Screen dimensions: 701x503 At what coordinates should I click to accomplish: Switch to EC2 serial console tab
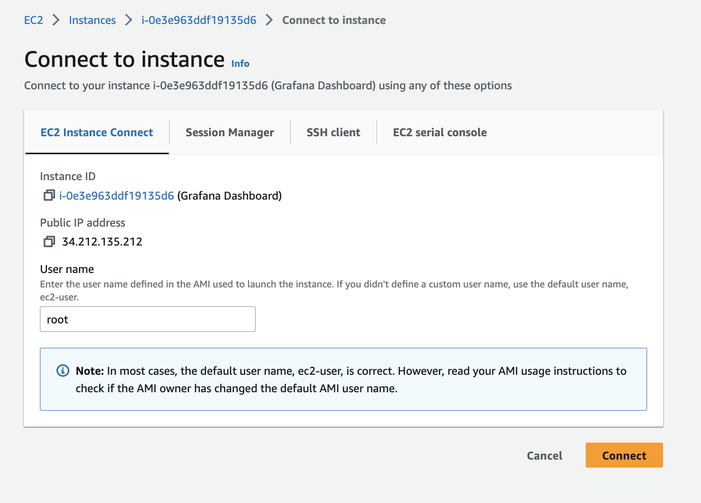[x=440, y=132]
